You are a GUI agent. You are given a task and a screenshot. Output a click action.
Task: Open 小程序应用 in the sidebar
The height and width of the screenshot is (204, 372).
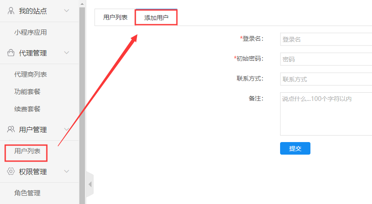30,32
